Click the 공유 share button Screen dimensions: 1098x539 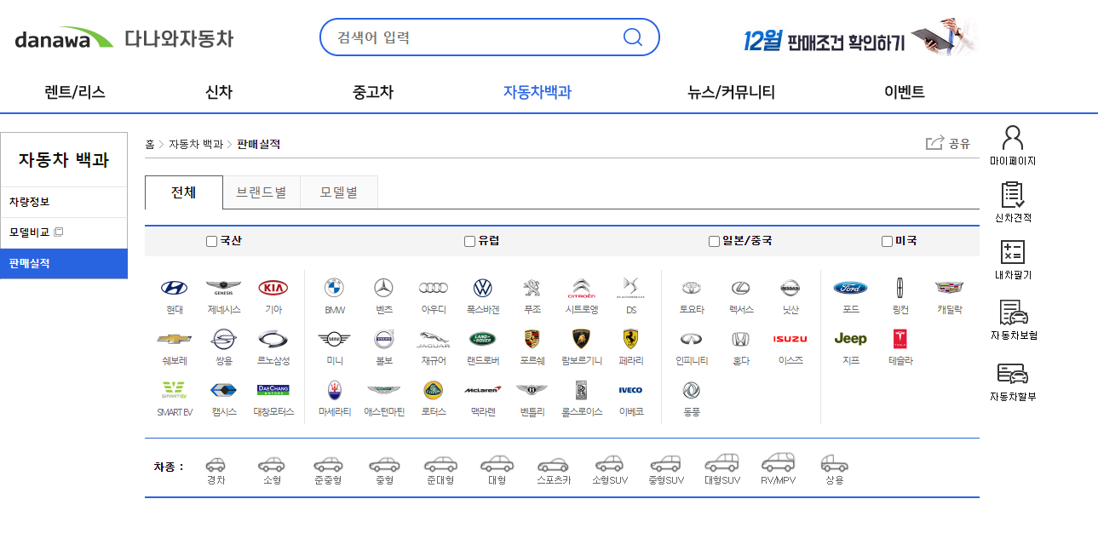[948, 143]
